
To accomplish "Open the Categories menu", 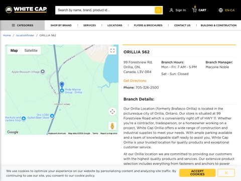I will click(23, 25).
